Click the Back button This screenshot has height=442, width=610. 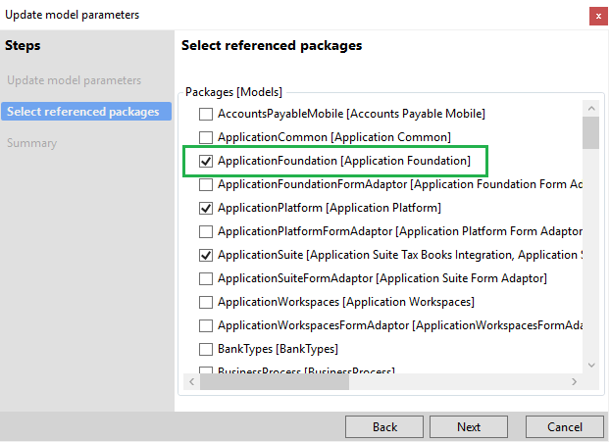coord(384,427)
